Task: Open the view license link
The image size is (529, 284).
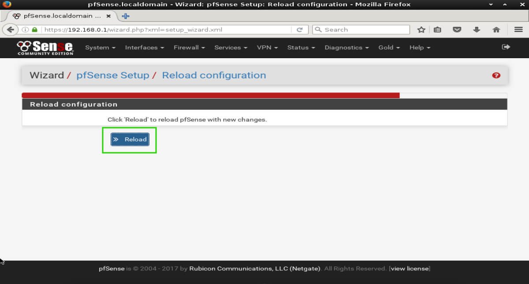Action: click(x=410, y=269)
